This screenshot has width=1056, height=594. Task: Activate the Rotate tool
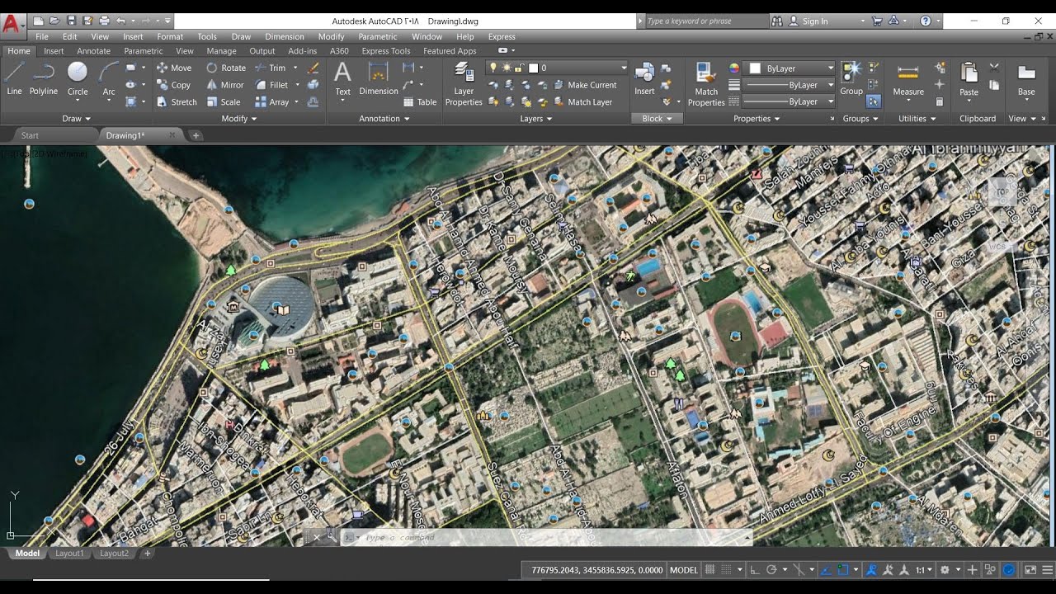pos(226,68)
